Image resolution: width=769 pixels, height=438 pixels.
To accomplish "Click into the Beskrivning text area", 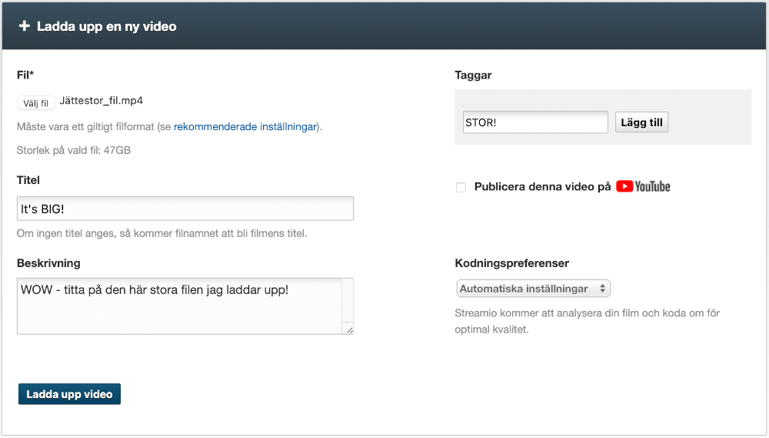I will (185, 306).
